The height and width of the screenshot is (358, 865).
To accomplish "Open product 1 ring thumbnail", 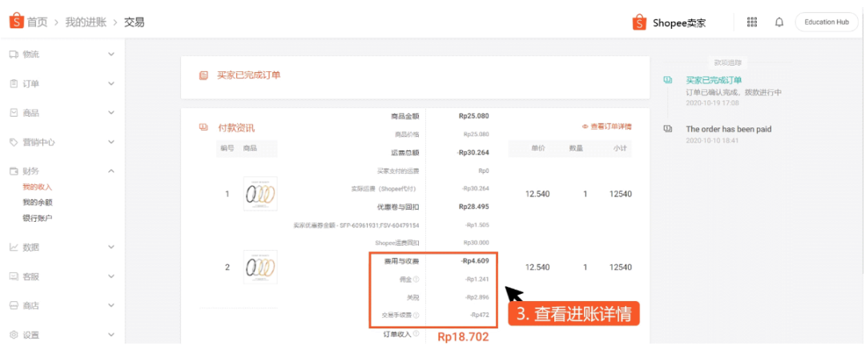I will [x=260, y=194].
